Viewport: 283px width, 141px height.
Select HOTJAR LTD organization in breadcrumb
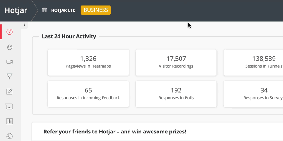[x=63, y=10]
